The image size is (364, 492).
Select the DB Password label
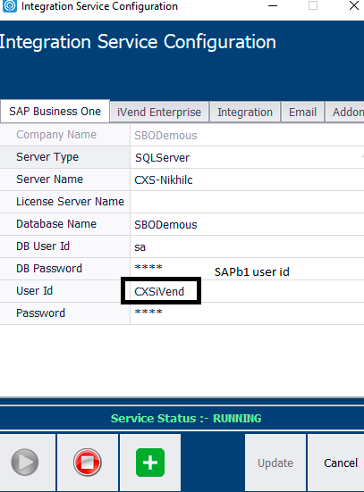(49, 268)
